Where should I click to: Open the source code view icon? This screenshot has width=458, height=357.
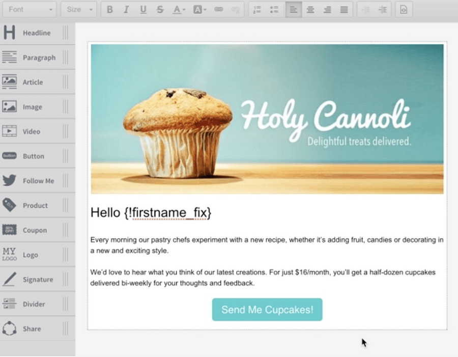[x=404, y=9]
